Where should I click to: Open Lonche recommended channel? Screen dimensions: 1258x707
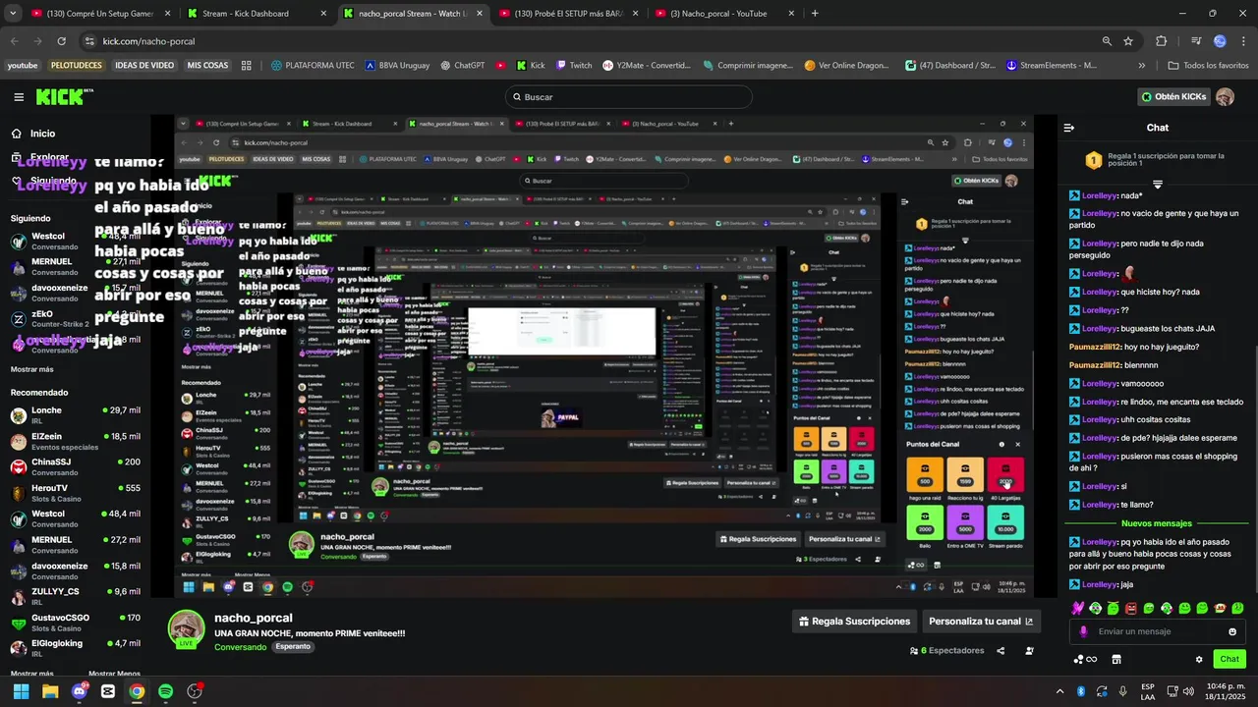75,415
